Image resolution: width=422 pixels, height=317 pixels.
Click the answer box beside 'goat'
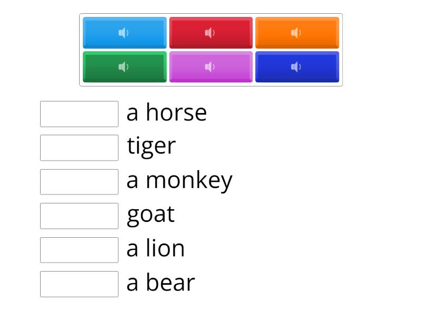(x=79, y=216)
